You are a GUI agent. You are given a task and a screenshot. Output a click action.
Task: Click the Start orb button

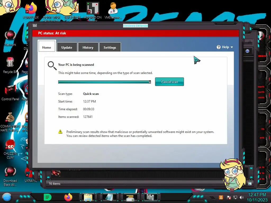click(x=7, y=197)
